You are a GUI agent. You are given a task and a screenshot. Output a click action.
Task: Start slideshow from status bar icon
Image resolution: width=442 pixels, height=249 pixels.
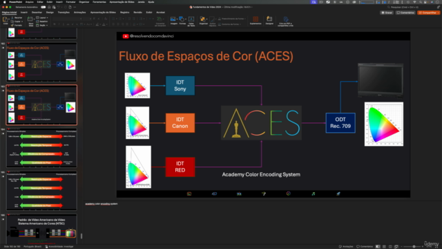[x=396, y=246]
